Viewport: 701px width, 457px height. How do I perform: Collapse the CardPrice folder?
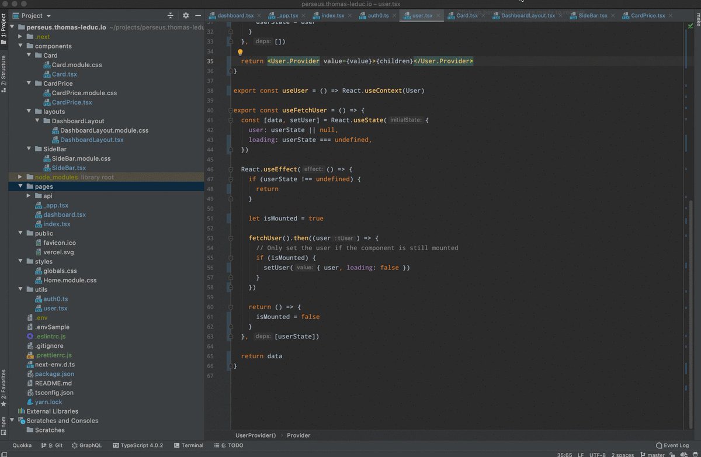coord(30,84)
